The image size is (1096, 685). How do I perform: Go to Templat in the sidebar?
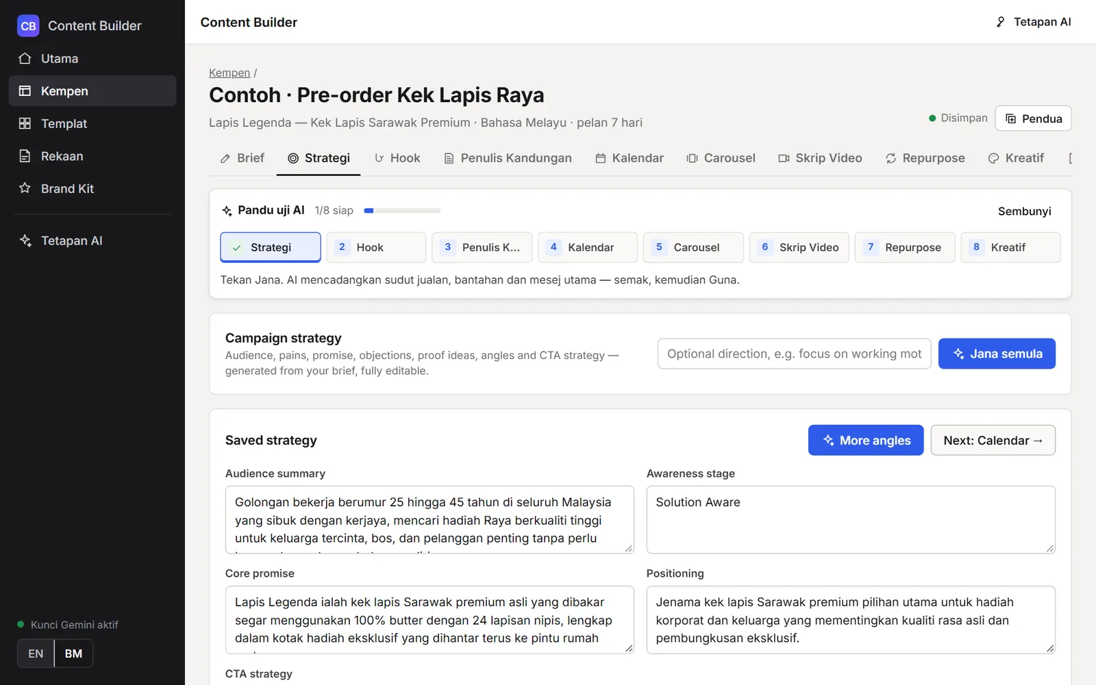click(92, 123)
